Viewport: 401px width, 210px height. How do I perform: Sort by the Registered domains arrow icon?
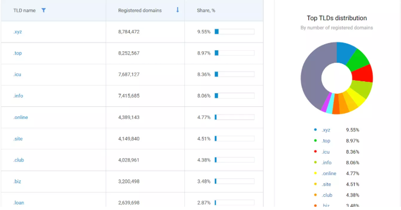(x=178, y=10)
